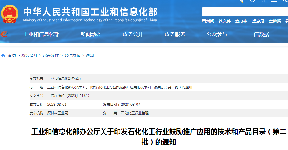Screen dimensions: 288x150
Task: Click the circular arrow icon at top
Action: (x=252, y=1)
